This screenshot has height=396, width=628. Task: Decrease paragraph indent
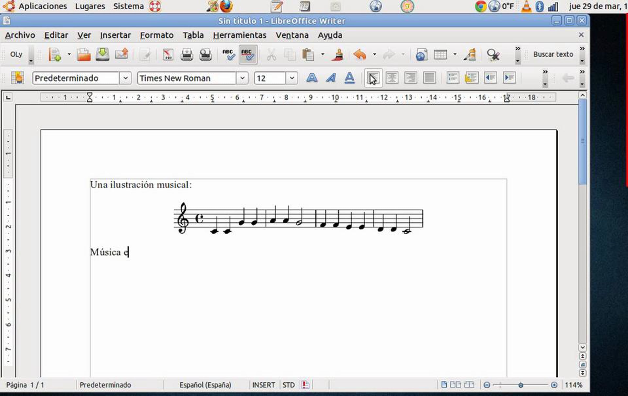point(491,78)
